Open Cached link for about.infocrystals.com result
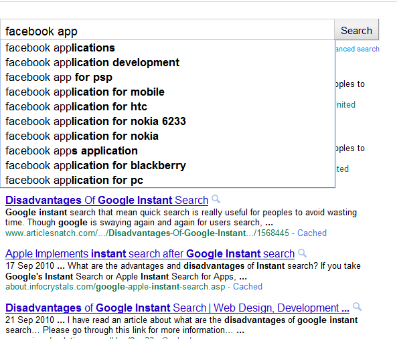This screenshot has height=339, width=397. tap(248, 286)
